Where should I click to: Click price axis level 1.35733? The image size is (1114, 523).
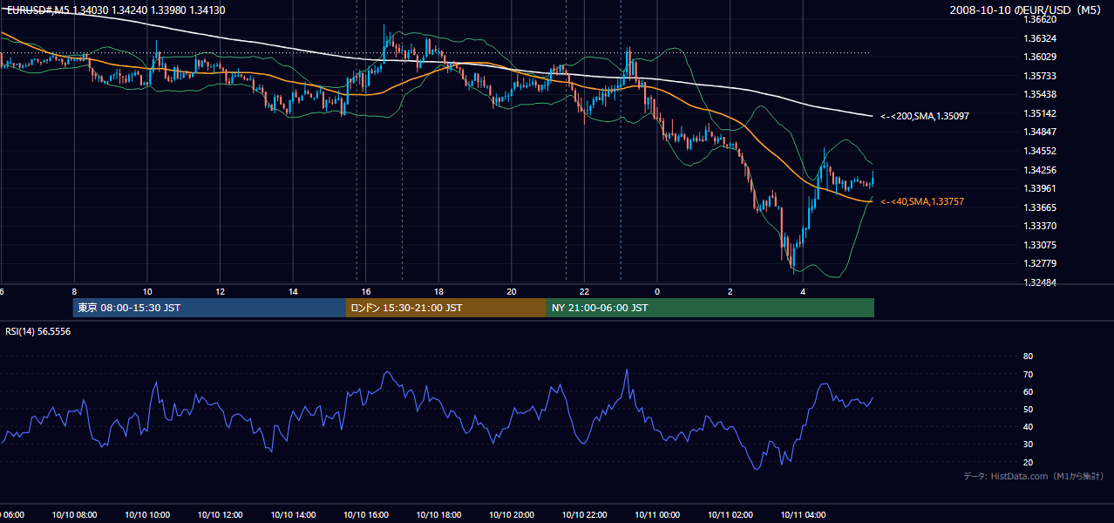1041,76
